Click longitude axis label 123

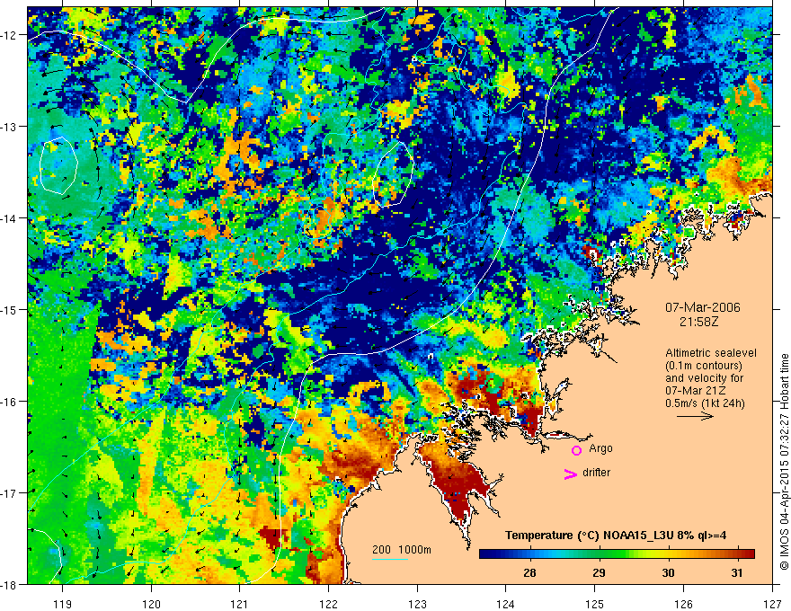[417, 604]
